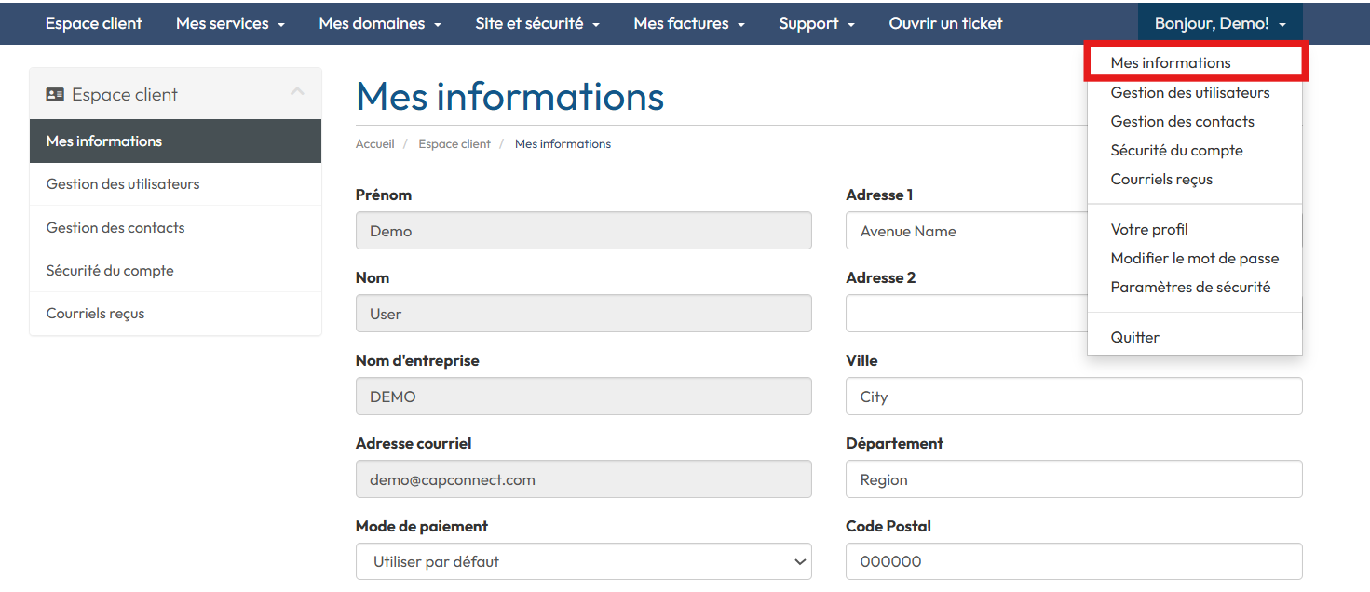Open the Mes factures dropdown
Image resolution: width=1370 pixels, height=592 pixels.
tap(688, 22)
